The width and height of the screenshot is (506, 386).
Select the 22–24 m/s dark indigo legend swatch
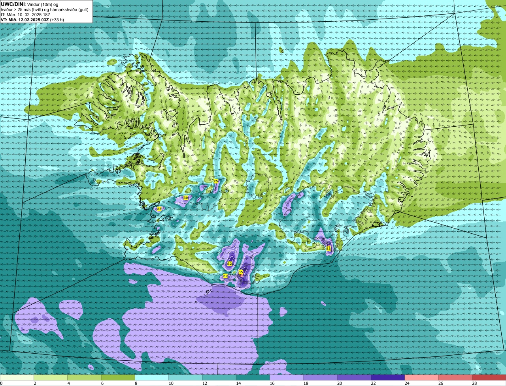pos(388,377)
